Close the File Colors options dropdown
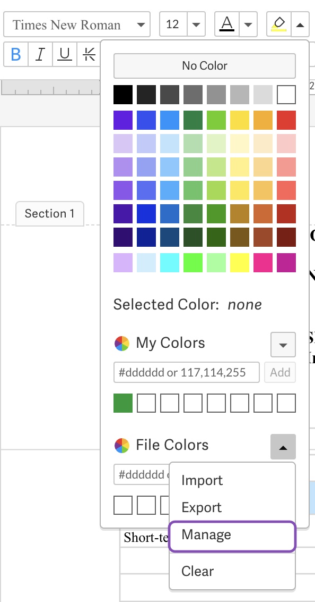The image size is (315, 602). pos(283,447)
